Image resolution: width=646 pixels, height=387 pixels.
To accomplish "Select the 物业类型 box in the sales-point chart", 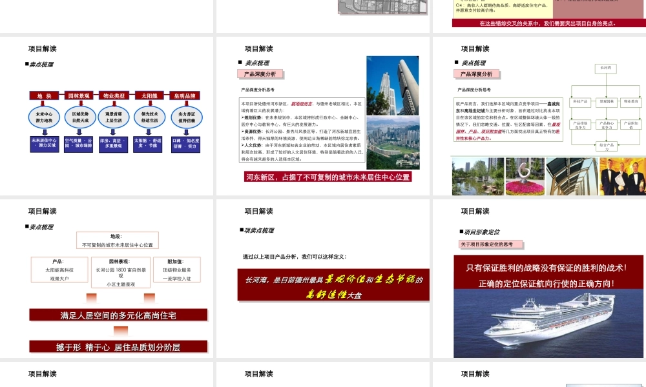I will [x=113, y=95].
